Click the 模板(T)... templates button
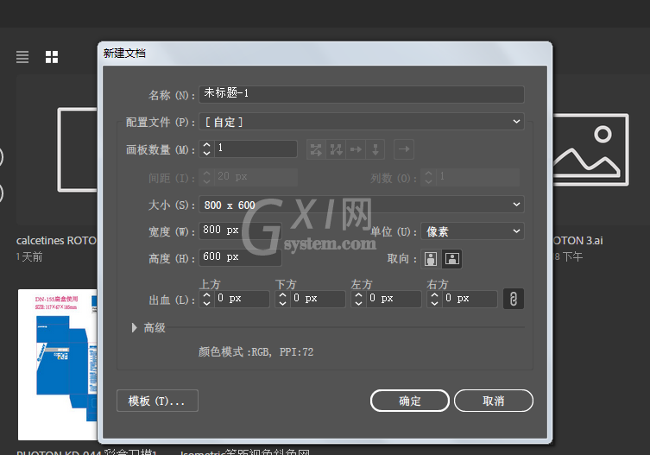This screenshot has width=650, height=455. click(157, 401)
